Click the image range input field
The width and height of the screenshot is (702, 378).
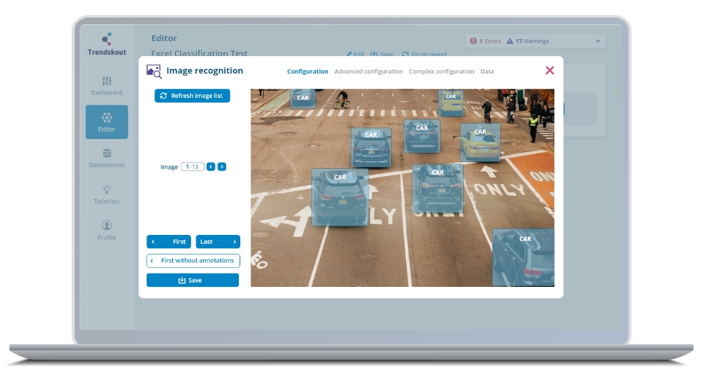192,167
